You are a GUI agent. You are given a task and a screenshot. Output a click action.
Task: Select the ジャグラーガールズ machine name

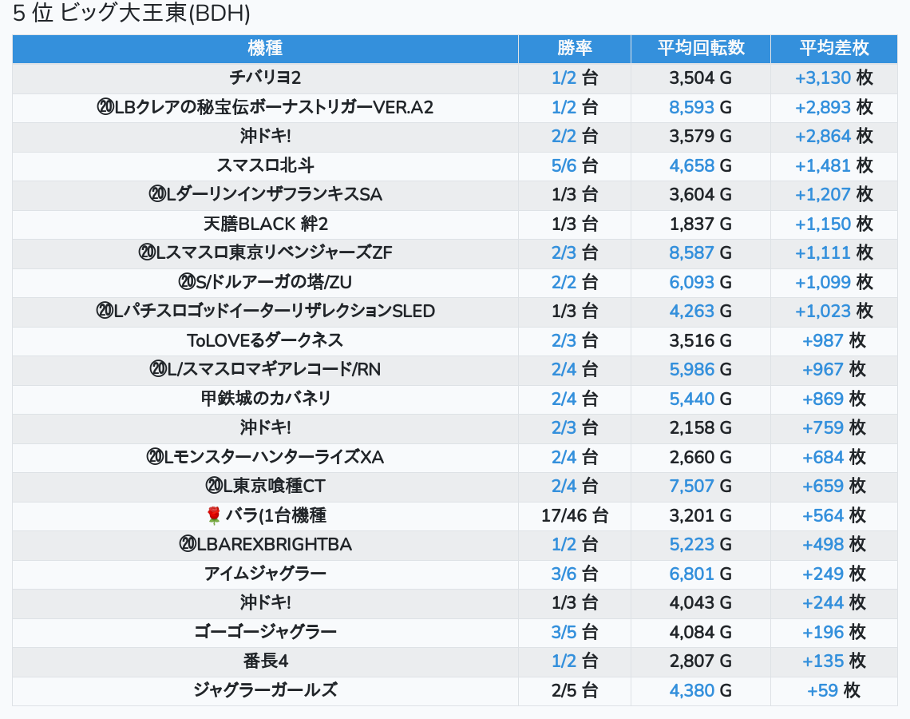pos(265,690)
